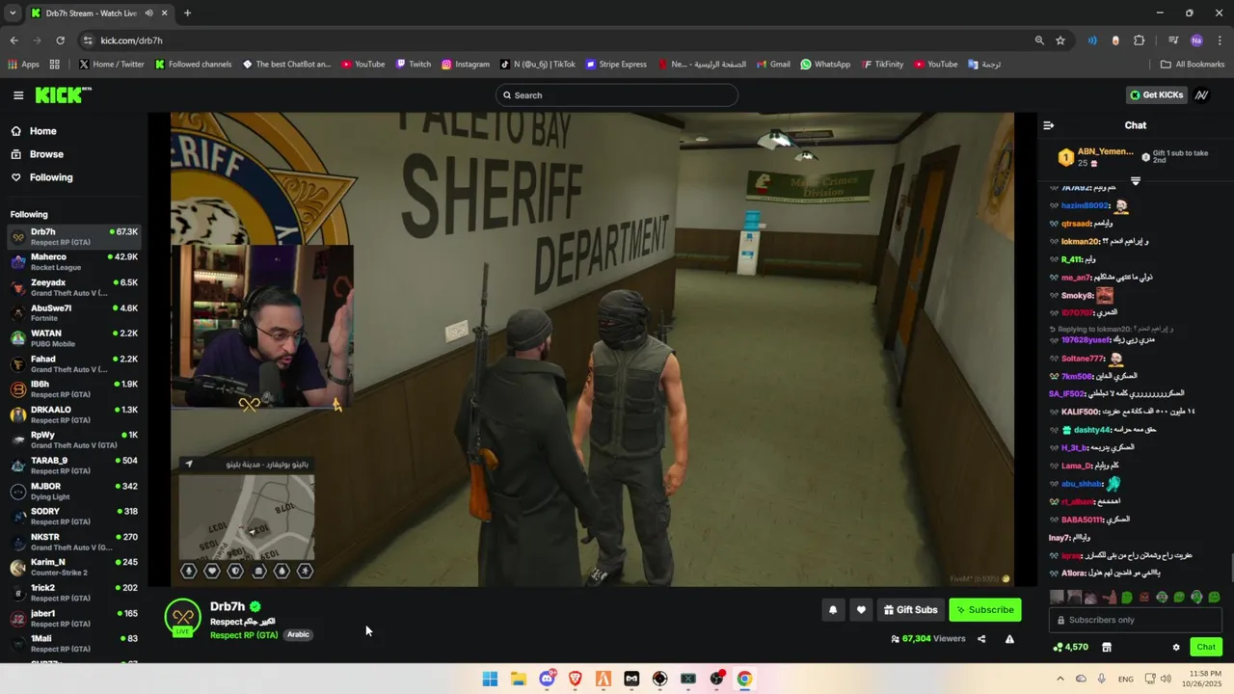The height and width of the screenshot is (694, 1234).
Task: Click the Get KICKs button
Action: 1156,95
